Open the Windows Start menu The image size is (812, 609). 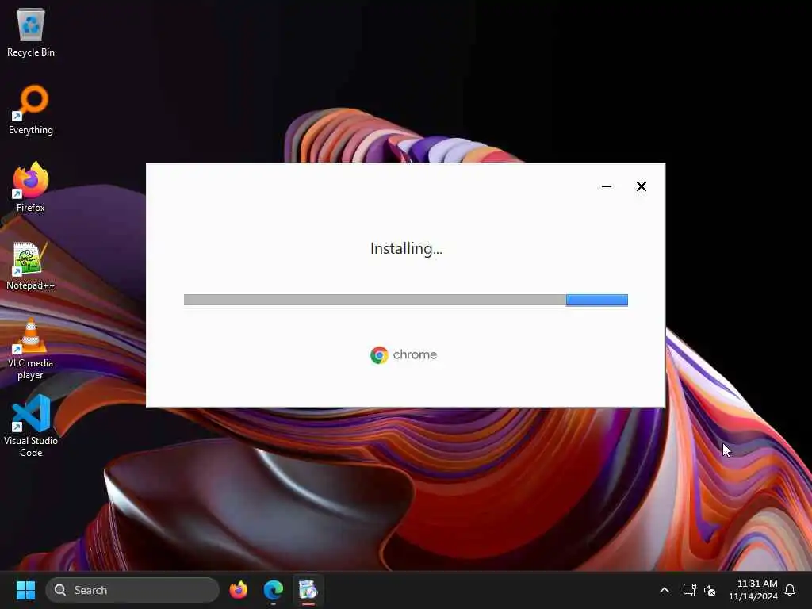point(25,590)
